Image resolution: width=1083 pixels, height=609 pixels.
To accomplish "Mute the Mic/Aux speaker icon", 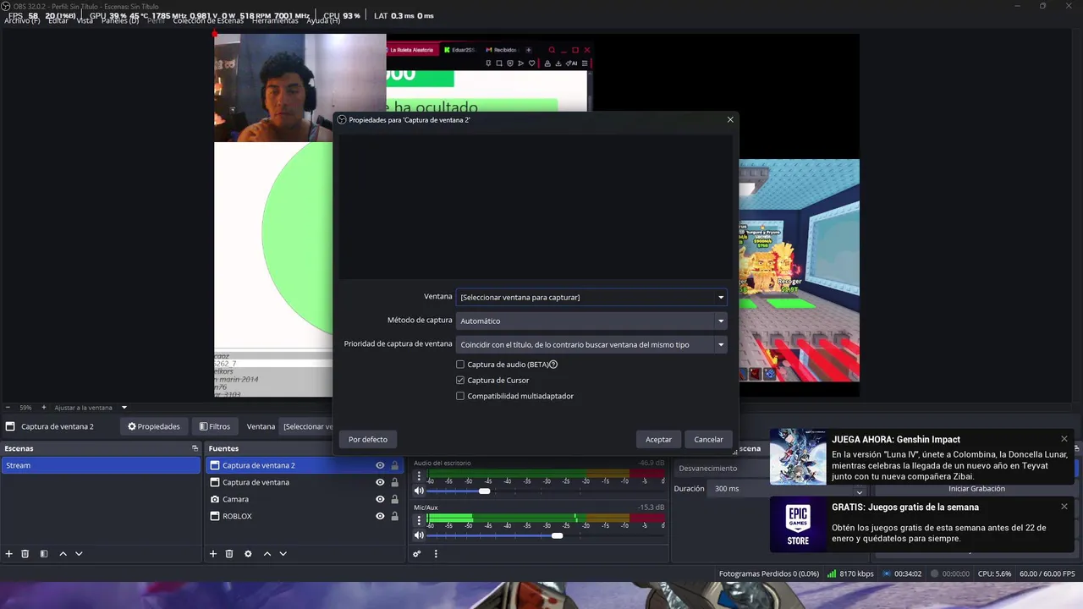I will click(x=419, y=535).
